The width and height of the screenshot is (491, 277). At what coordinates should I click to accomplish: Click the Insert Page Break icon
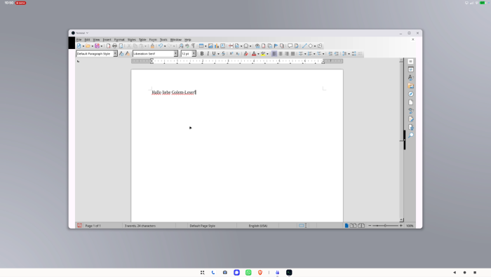point(231,46)
